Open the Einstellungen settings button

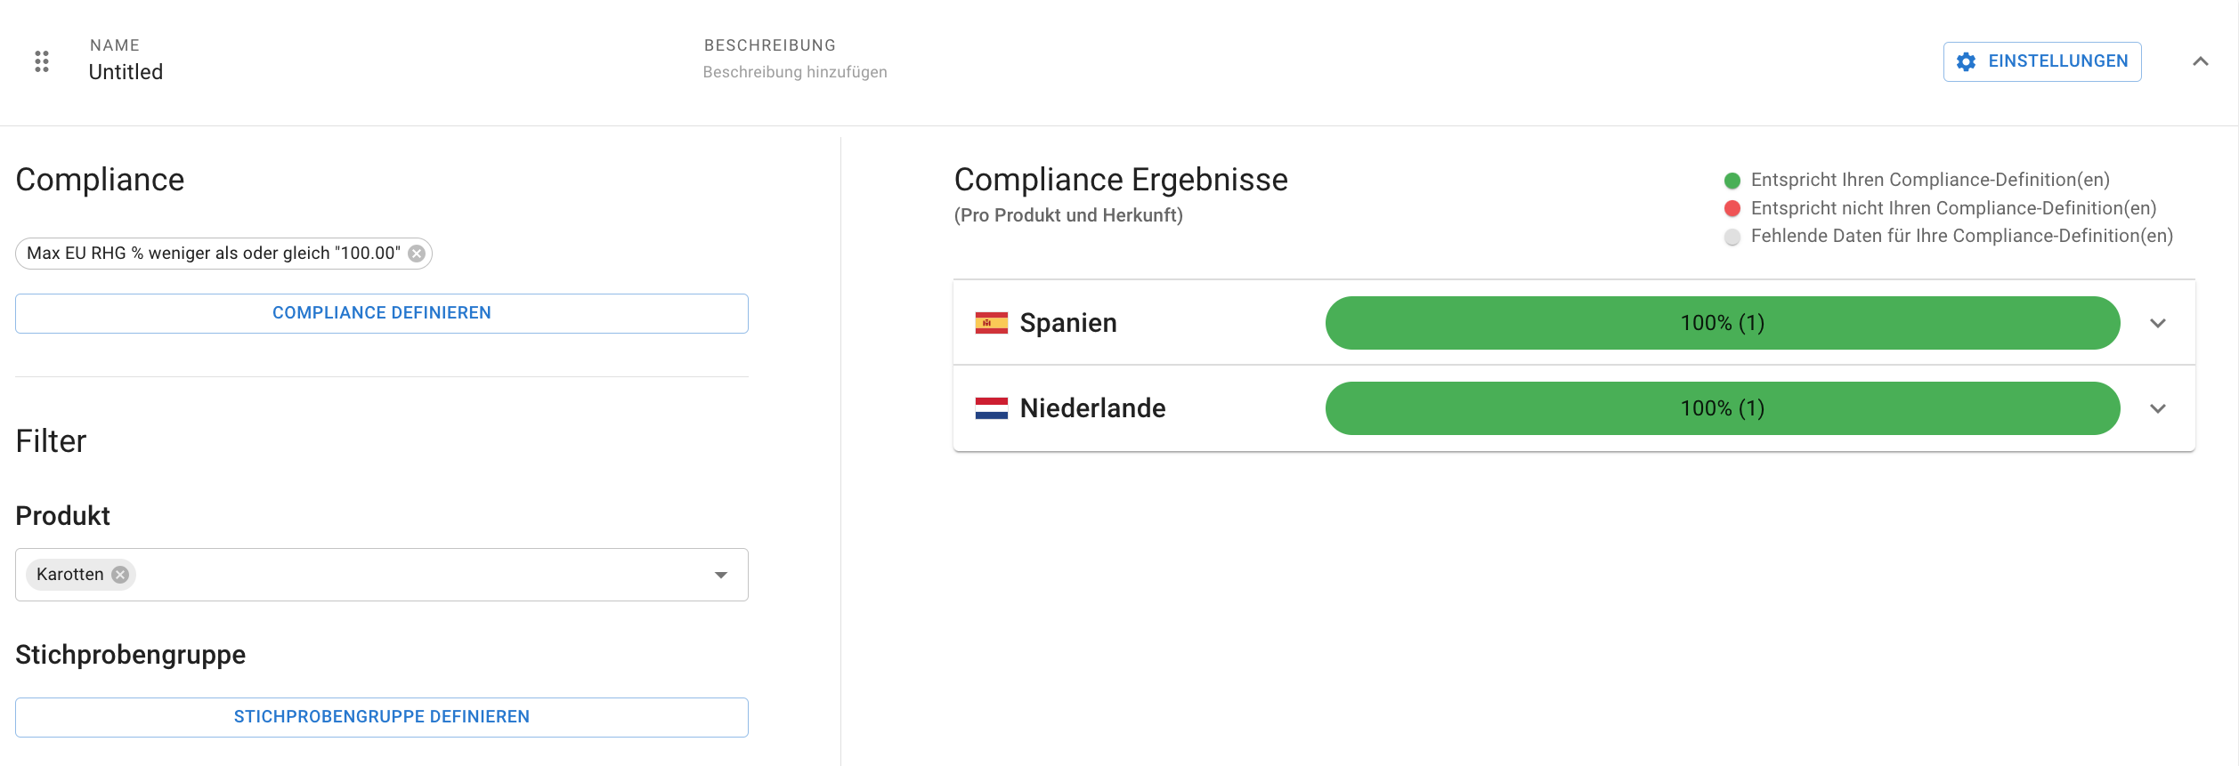(x=2042, y=61)
